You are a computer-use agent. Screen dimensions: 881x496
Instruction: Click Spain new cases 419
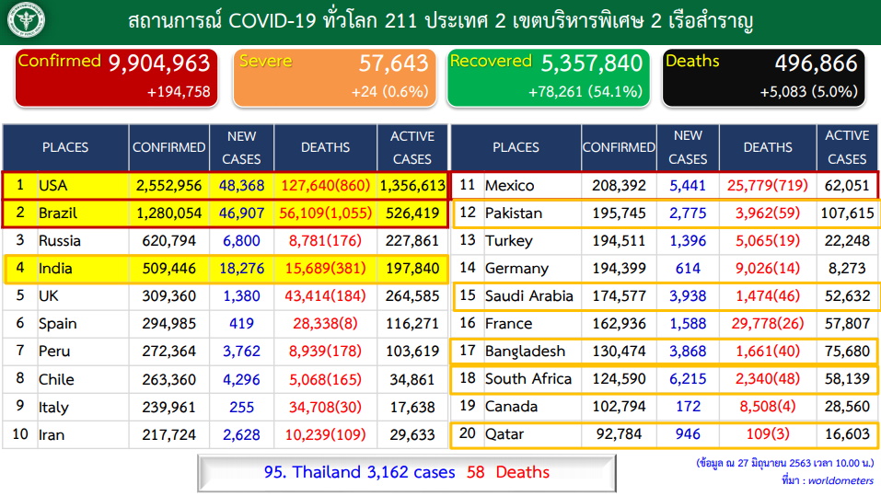point(241,324)
